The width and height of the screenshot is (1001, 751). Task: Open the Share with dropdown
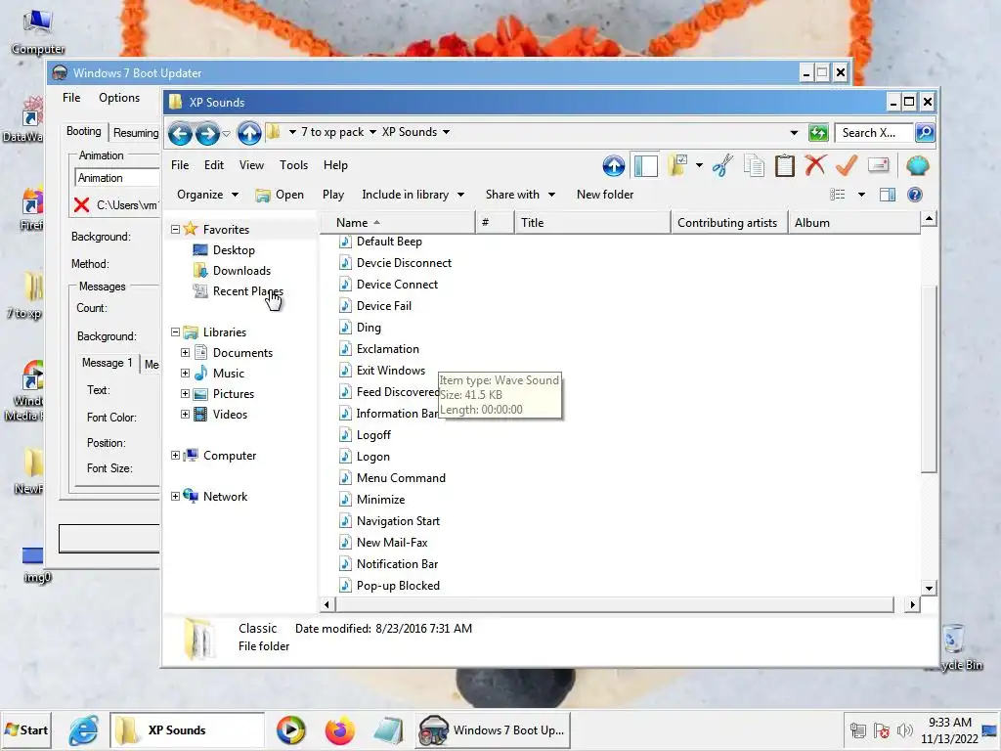coord(520,195)
